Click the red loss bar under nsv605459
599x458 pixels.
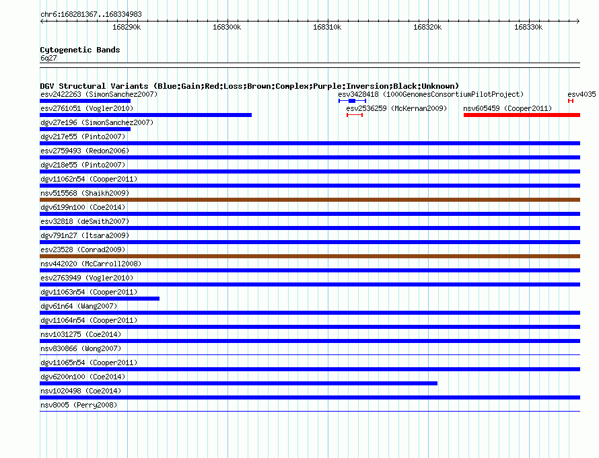point(522,115)
